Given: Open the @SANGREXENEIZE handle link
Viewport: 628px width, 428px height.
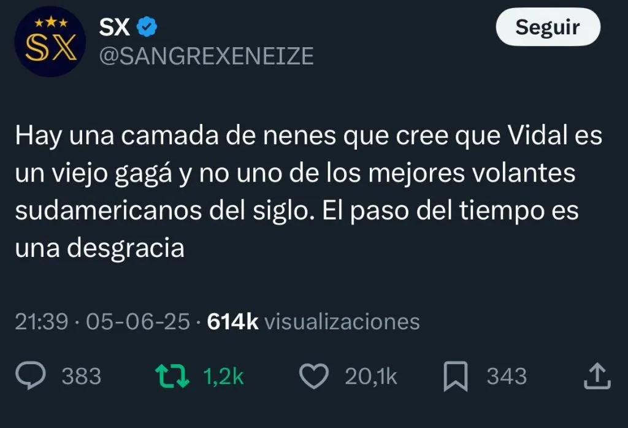Looking at the screenshot, I should tap(206, 56).
